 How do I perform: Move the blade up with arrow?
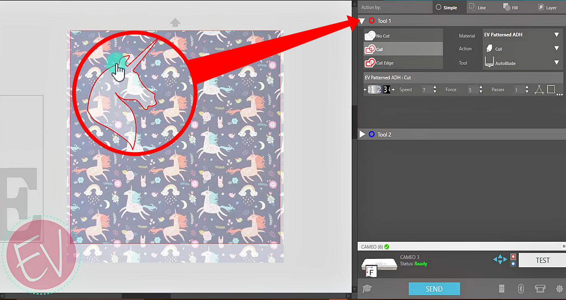[x=500, y=255]
